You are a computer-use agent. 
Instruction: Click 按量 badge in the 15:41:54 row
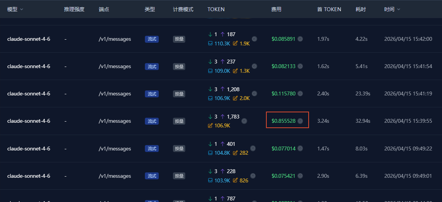[179, 66]
